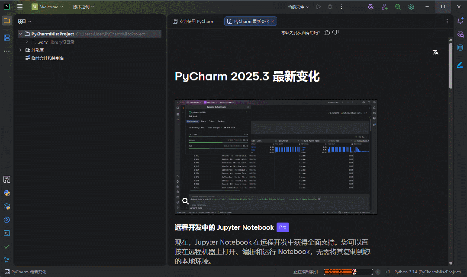Click the Pro badge beside Jupyter Notebook
The width and height of the screenshot is (467, 277).
tap(283, 227)
